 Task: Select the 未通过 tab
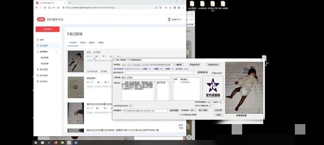(101, 43)
